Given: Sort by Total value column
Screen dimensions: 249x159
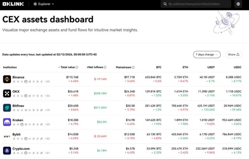Looking at the screenshot, I should pyautogui.click(x=68, y=67).
